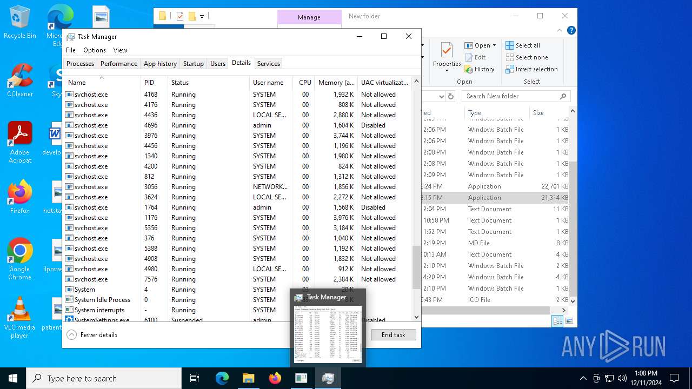Open the File menu in Task Manager

tap(71, 50)
